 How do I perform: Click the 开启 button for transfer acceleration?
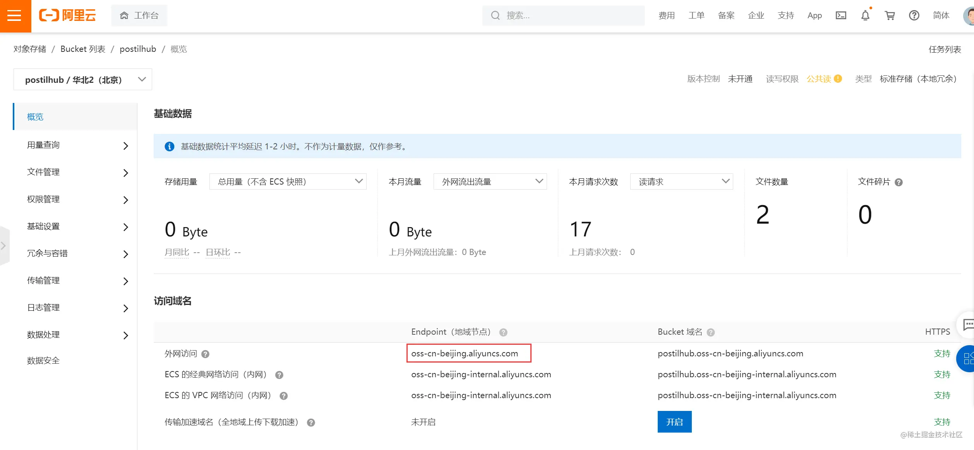(674, 422)
